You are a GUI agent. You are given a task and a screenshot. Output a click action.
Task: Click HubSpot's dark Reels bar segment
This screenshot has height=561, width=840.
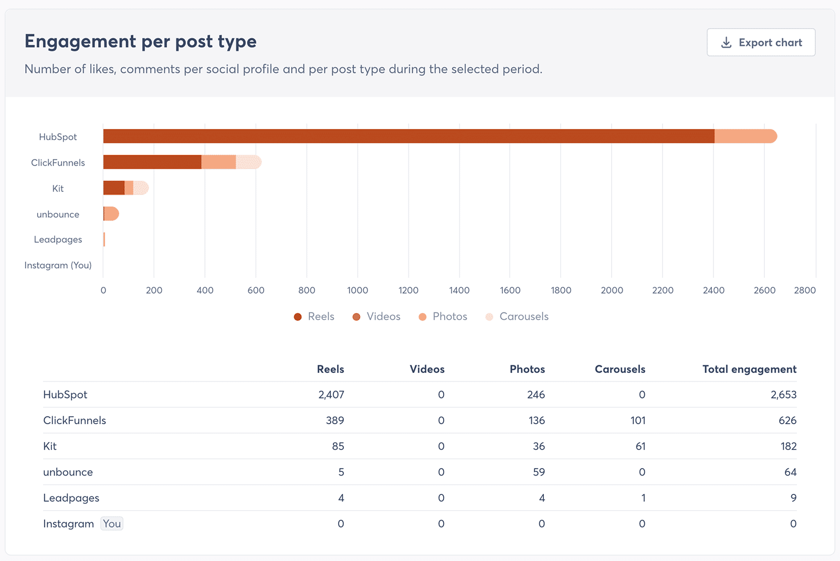(x=408, y=136)
